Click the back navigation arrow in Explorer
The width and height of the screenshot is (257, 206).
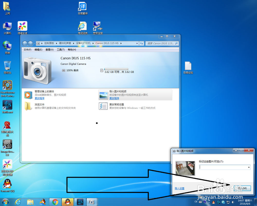pyautogui.click(x=25, y=43)
